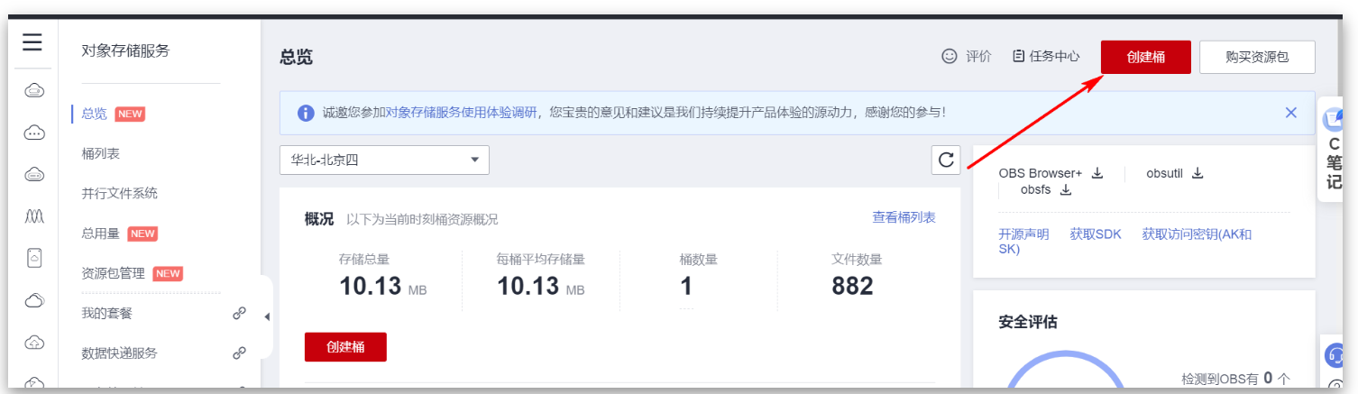Image resolution: width=1358 pixels, height=394 pixels.
Task: Click the blue info icon in the banner
Action: point(305,113)
